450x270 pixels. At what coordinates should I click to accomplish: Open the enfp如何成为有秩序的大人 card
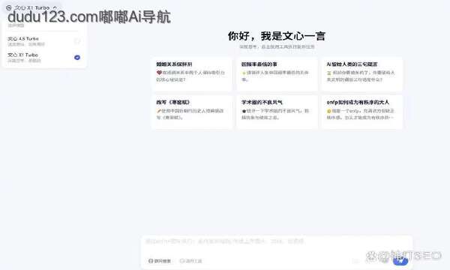(x=362, y=112)
